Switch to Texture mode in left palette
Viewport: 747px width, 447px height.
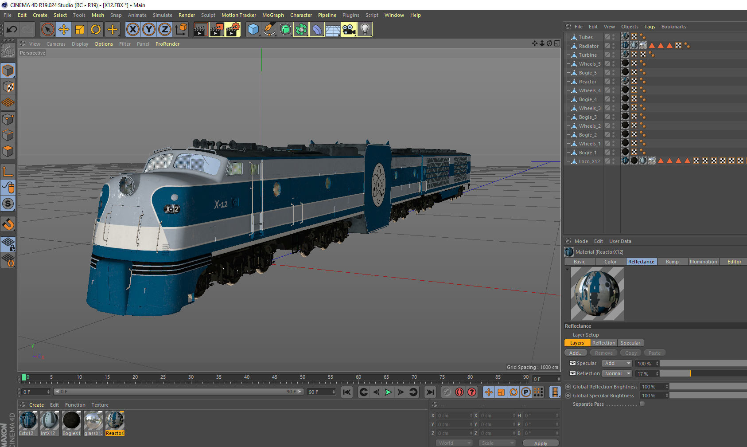click(8, 87)
